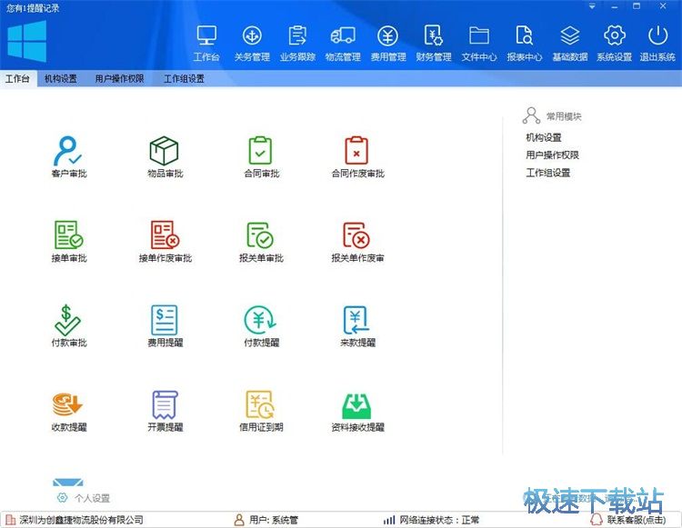The image size is (682, 528).
Task: Click the user silhouette status icon
Action: click(x=239, y=520)
